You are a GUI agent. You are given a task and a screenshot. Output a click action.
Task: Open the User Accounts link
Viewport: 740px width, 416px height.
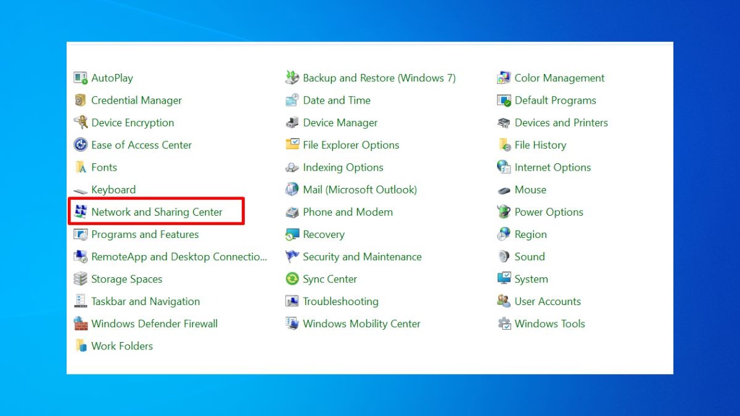548,301
